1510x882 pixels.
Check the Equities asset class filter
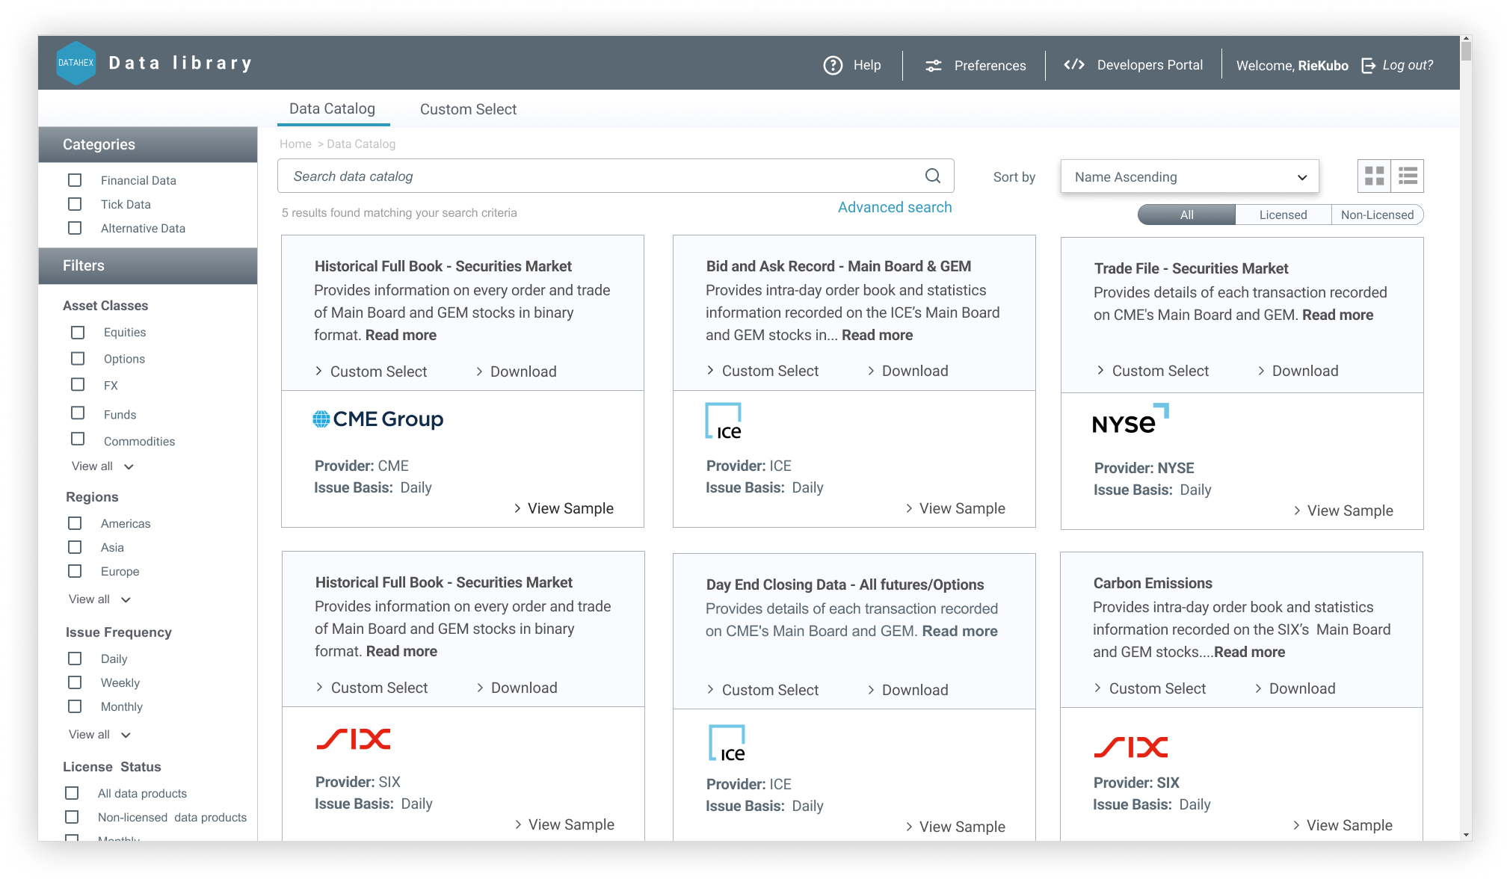pos(78,332)
